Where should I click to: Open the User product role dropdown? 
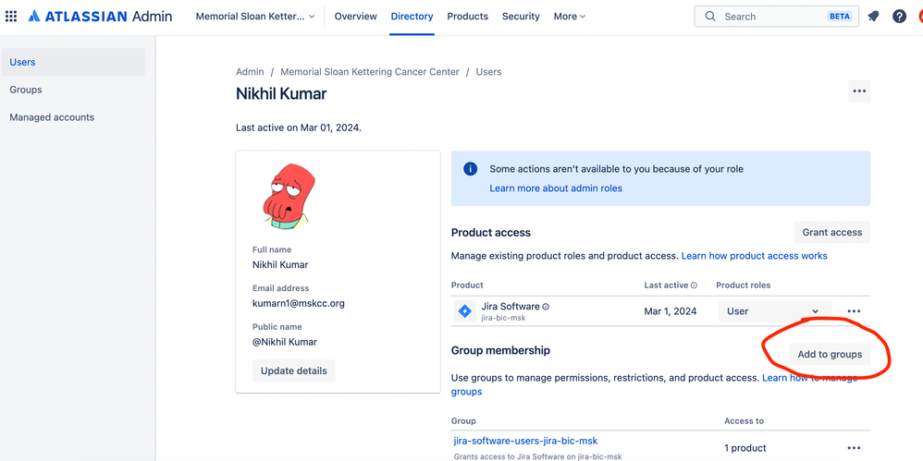(772, 311)
